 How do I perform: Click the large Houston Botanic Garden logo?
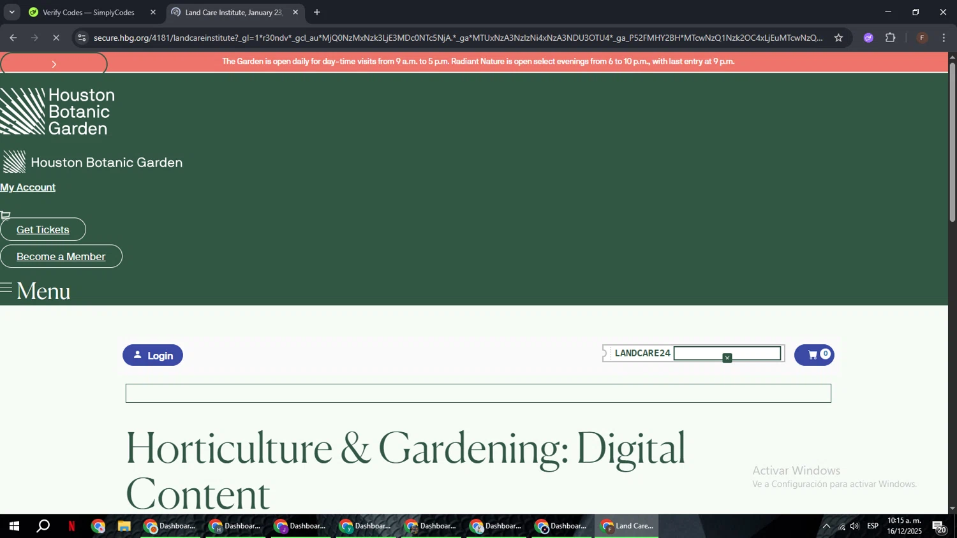(57, 112)
